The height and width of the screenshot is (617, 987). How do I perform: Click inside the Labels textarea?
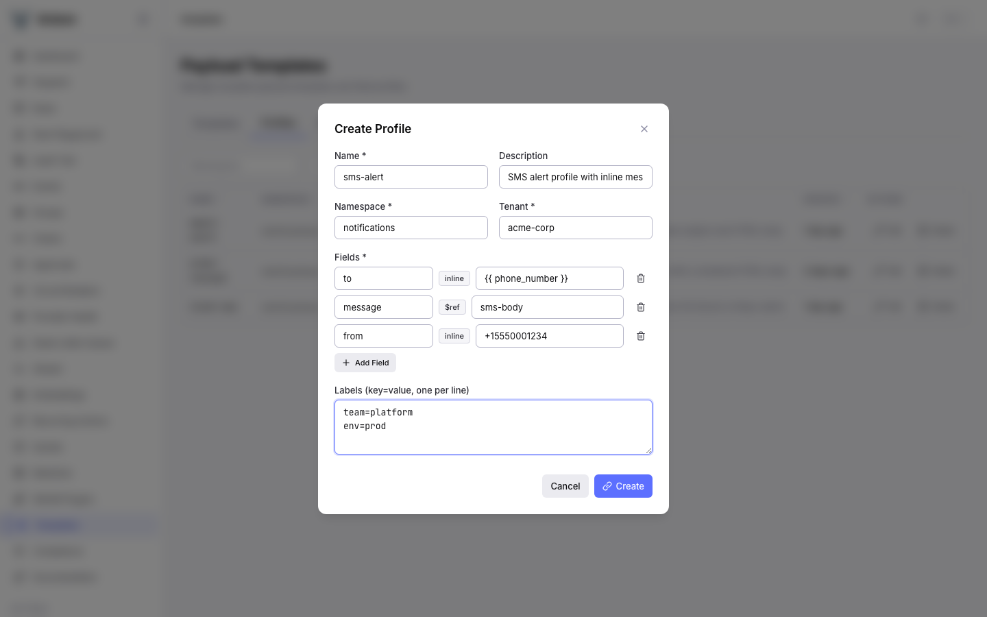[493, 426]
